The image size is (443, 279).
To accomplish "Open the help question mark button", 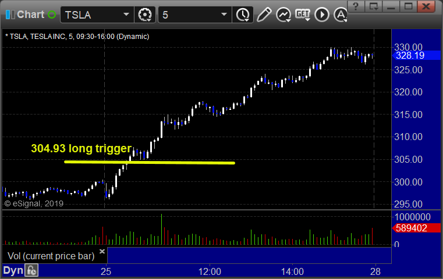I will (356, 6).
